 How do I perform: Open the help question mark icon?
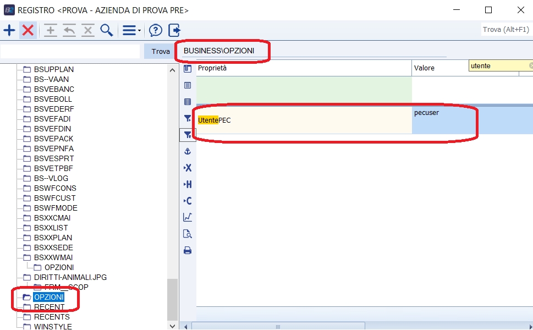click(x=156, y=30)
